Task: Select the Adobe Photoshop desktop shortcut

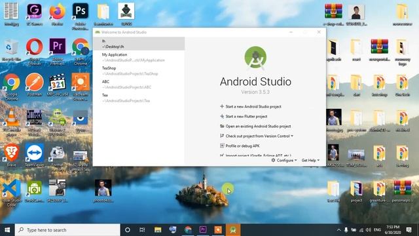Action: [x=80, y=16]
